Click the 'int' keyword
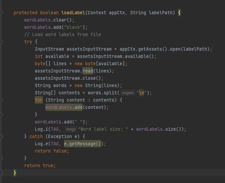 pos(39,56)
